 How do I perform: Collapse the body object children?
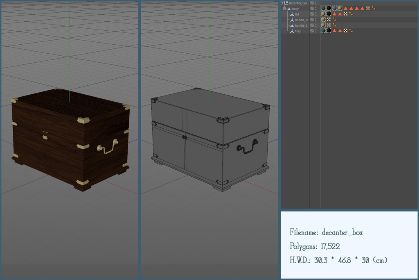coord(285,9)
